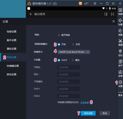Click the install APK (安装) icon
This screenshot has width=123, height=119.
[x=120, y=73]
